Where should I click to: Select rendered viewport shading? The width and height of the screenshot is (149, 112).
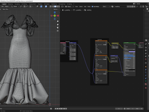[59, 7]
